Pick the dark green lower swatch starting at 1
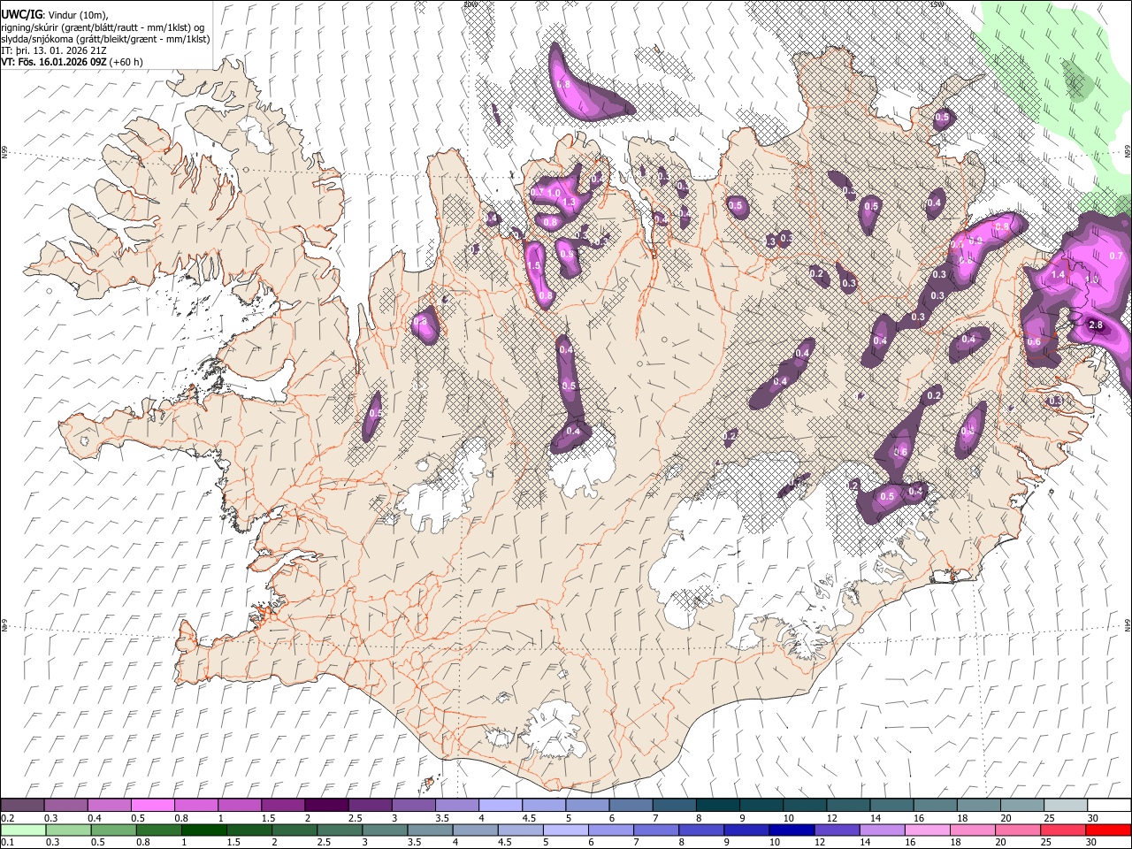This screenshot has width=1132, height=849. (203, 830)
